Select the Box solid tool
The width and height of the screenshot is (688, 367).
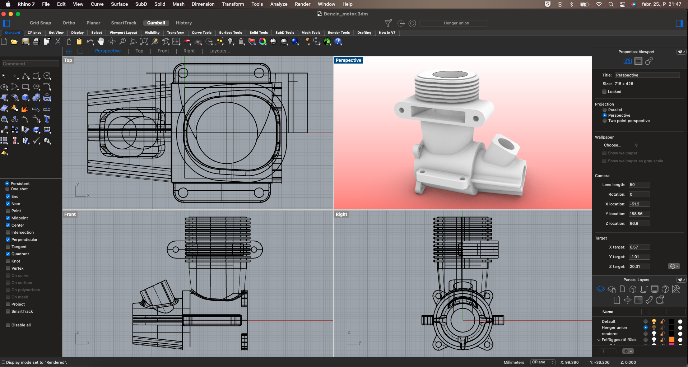click(x=25, y=98)
